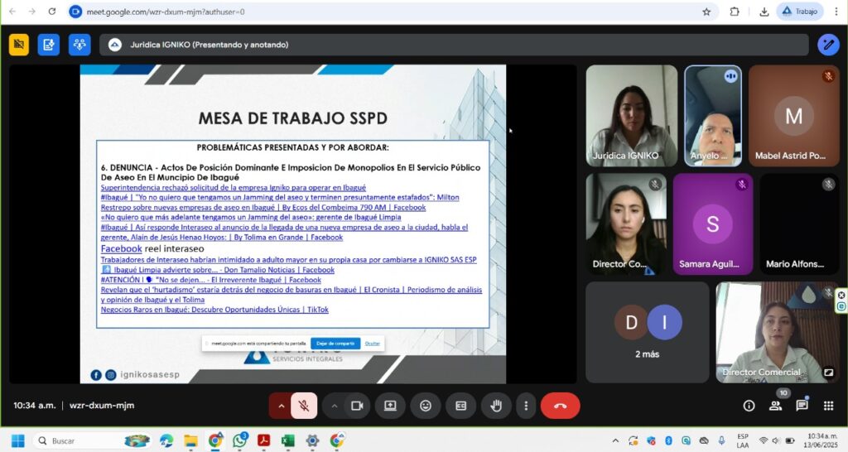848x452 pixels.
Task: Click the annotate pen button at top right
Action: tap(828, 45)
